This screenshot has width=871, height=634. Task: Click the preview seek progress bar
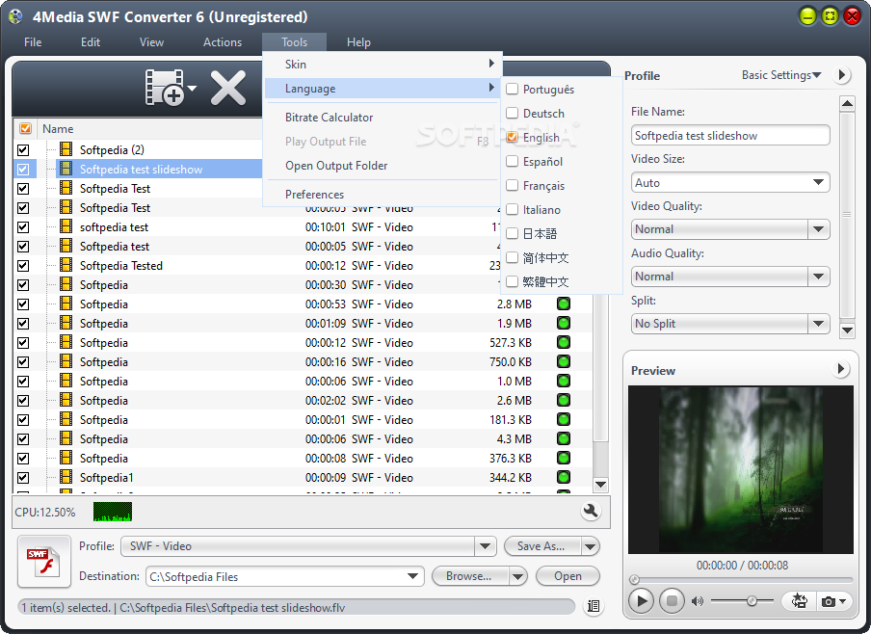click(x=742, y=579)
